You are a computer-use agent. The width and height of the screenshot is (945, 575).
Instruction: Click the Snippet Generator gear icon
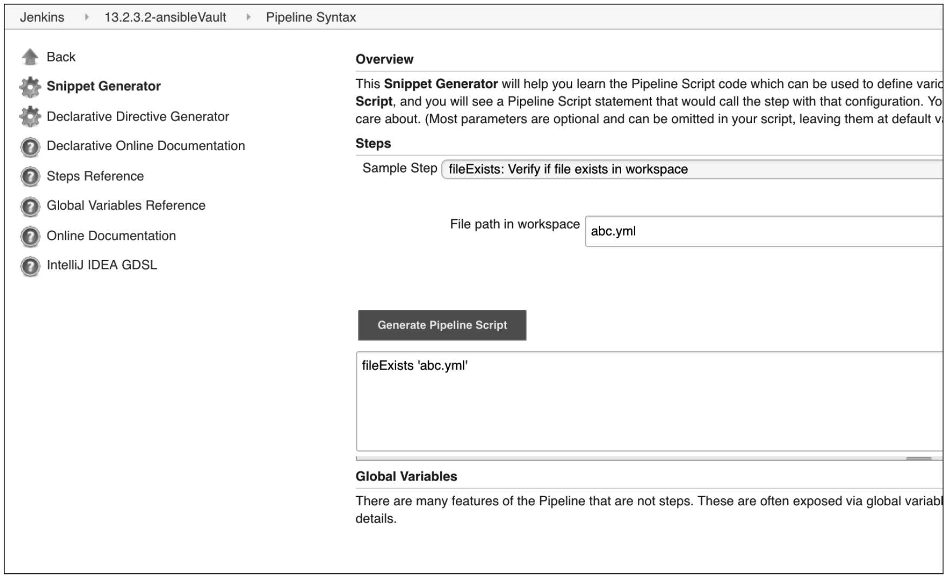pyautogui.click(x=30, y=86)
